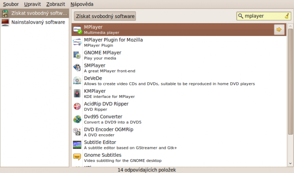The width and height of the screenshot is (294, 173).
Task: Select Nainstalovaný software in sidebar
Action: pos(35,22)
